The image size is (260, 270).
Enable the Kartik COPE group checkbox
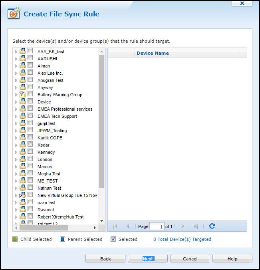[30, 137]
